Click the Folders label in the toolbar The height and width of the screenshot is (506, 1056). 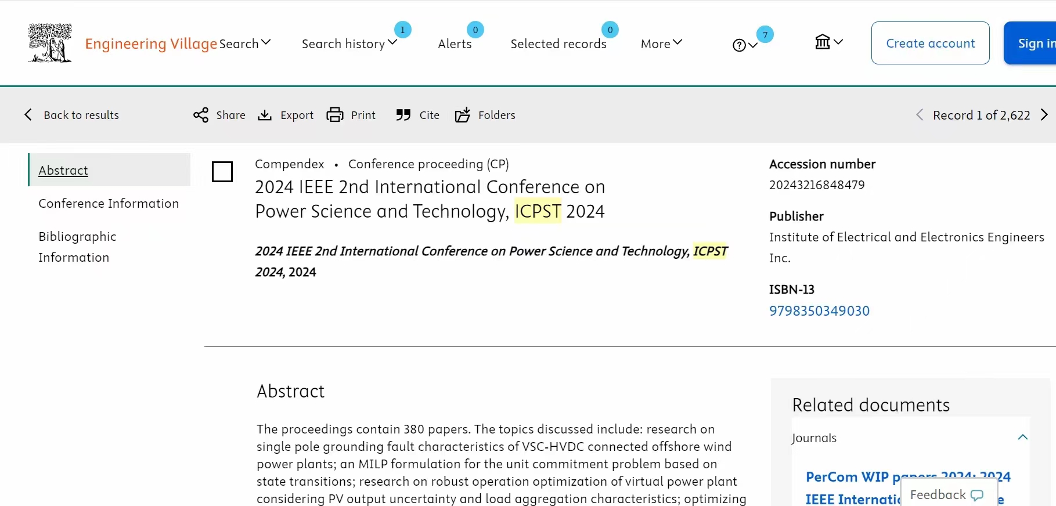497,115
